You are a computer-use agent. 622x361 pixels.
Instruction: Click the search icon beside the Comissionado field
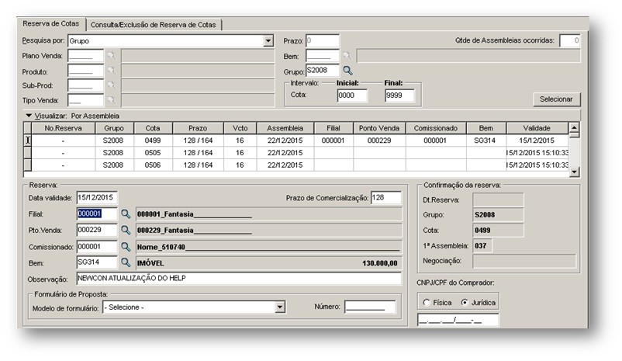[x=126, y=247]
